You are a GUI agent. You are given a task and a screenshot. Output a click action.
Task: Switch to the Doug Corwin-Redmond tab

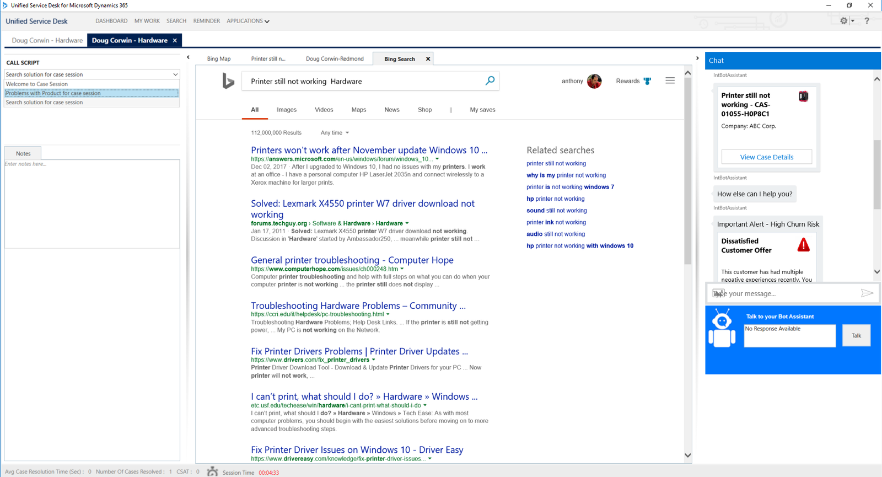click(x=335, y=59)
